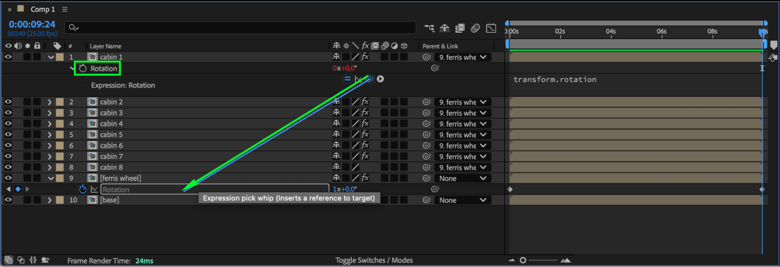The height and width of the screenshot is (267, 780).
Task: Click the layer search field
Action: click(240, 27)
